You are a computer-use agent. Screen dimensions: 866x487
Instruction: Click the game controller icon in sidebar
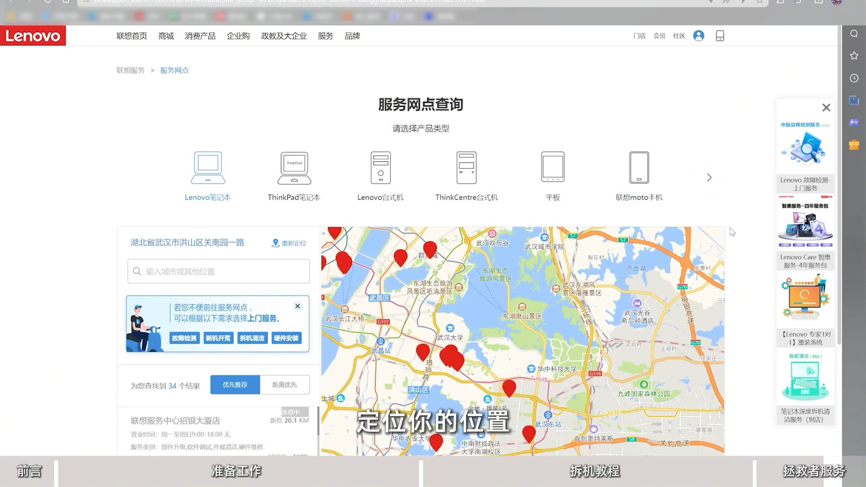tap(854, 122)
